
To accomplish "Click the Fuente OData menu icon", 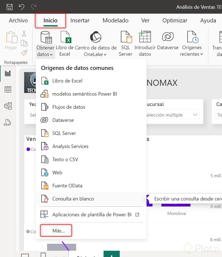I will (45, 186).
